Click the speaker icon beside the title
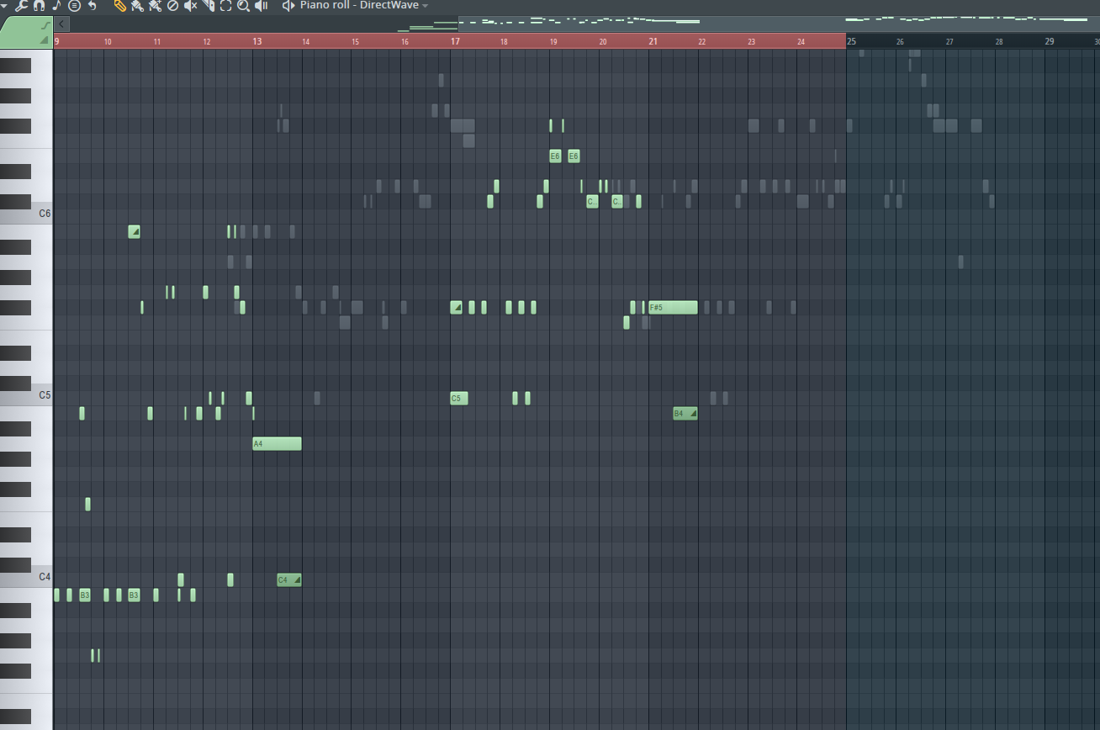Viewport: 1100px width, 730px height. click(288, 6)
